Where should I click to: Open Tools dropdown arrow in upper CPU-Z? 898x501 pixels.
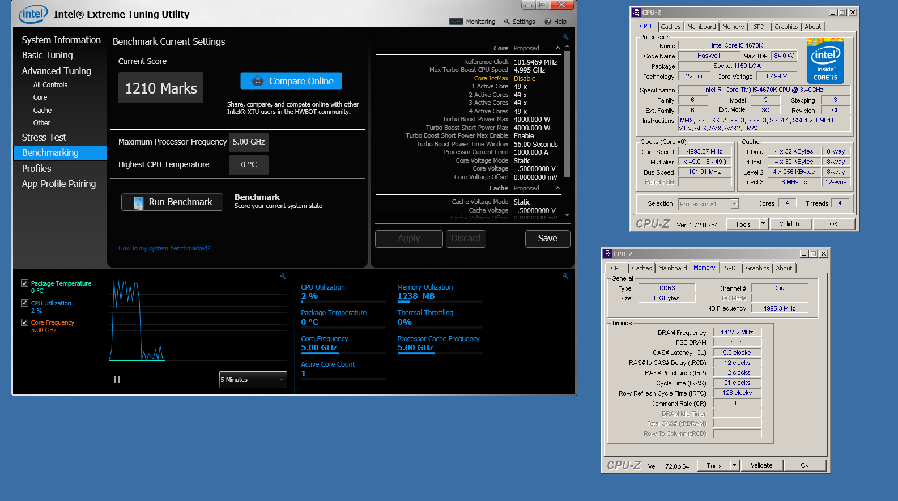[x=763, y=224]
